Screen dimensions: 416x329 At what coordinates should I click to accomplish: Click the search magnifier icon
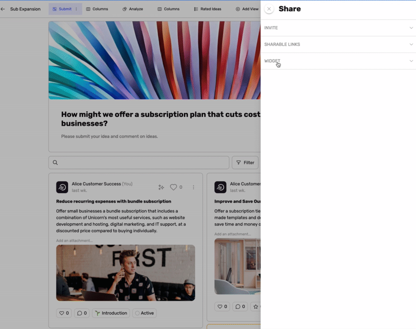click(x=55, y=162)
